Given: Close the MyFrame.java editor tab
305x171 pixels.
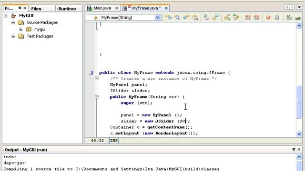Looking at the screenshot, I should 166,8.
